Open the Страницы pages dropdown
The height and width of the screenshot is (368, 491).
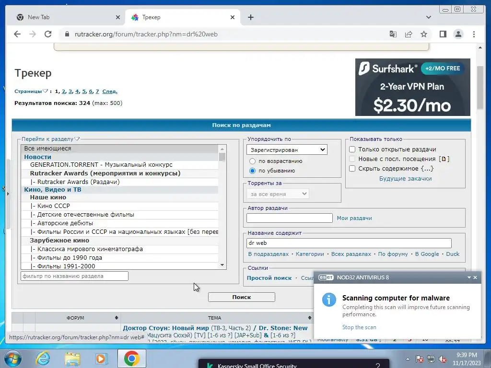point(31,92)
